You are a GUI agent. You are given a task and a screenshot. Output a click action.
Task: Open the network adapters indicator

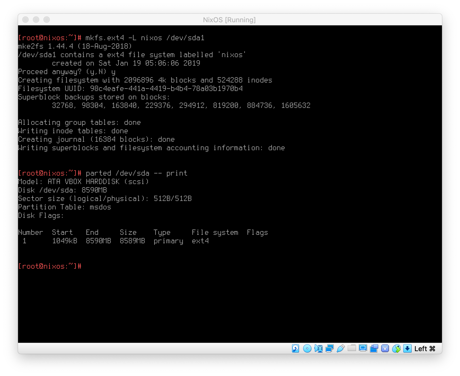(x=329, y=349)
